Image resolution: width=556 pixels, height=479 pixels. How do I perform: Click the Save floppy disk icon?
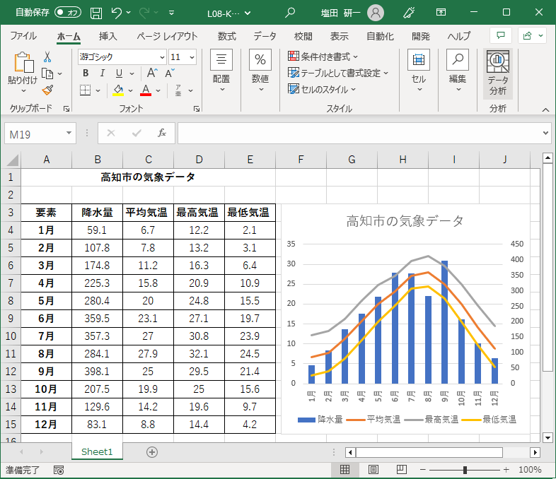(96, 13)
